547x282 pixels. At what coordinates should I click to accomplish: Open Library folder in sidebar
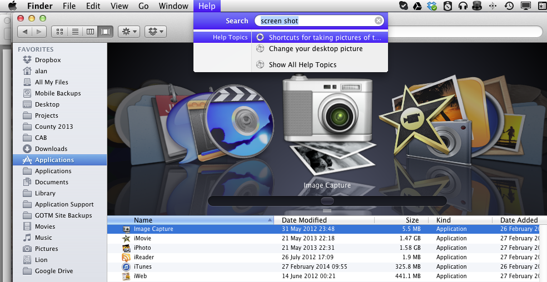pos(60,194)
